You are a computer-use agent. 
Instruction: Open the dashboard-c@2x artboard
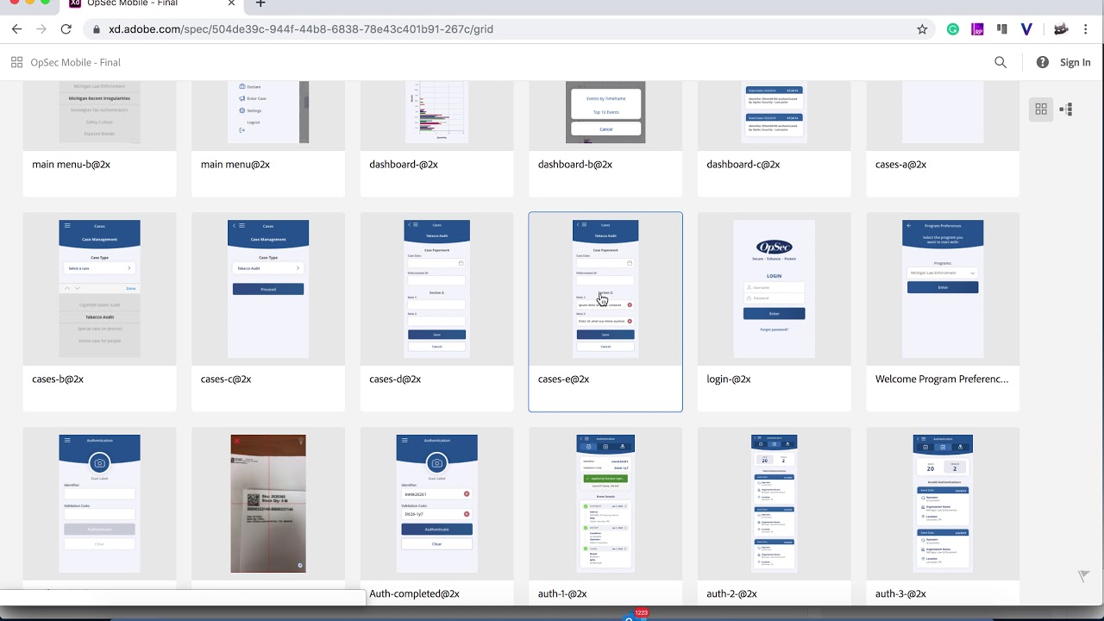tap(774, 139)
